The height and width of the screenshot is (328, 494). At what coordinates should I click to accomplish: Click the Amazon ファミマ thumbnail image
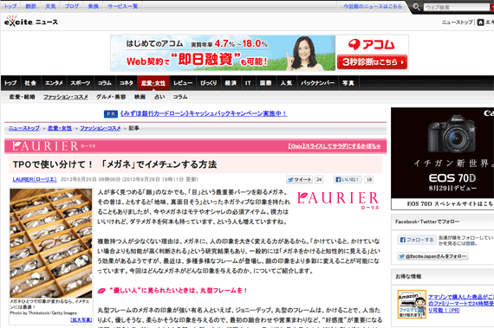pos(412,304)
